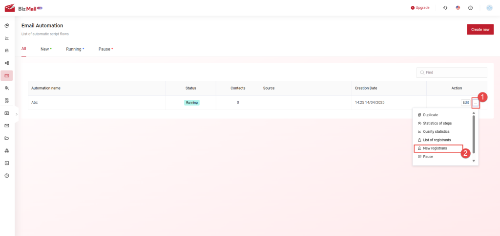The image size is (500, 236).
Task: Select the New tab
Action: click(x=45, y=49)
